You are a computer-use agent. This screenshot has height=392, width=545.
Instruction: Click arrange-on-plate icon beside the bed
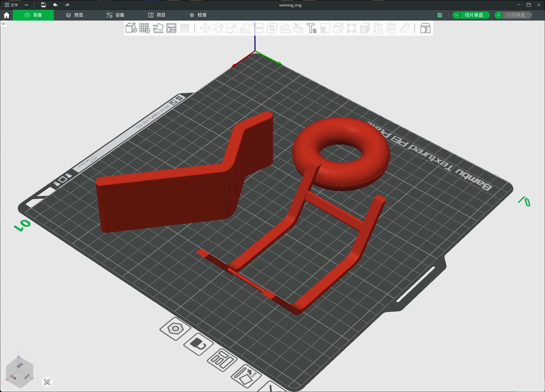tap(222, 360)
